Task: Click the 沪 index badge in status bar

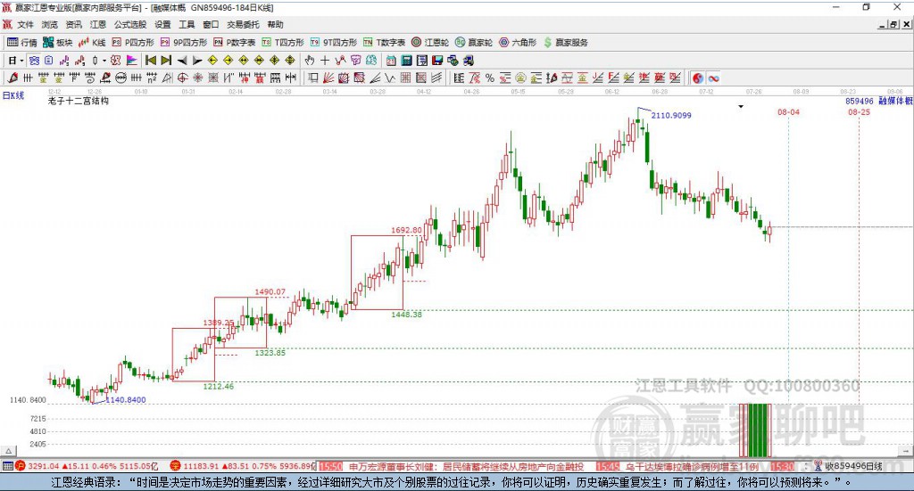Action: 21,466
